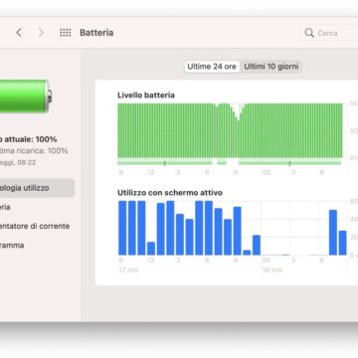Go forward with the right chevron
The height and width of the screenshot is (358, 358).
(x=41, y=33)
